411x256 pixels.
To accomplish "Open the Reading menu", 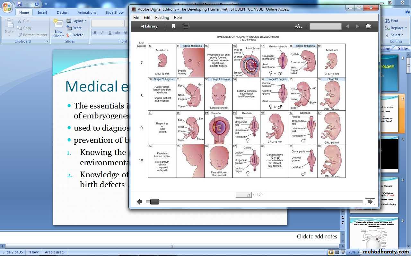I will (x=162, y=18).
